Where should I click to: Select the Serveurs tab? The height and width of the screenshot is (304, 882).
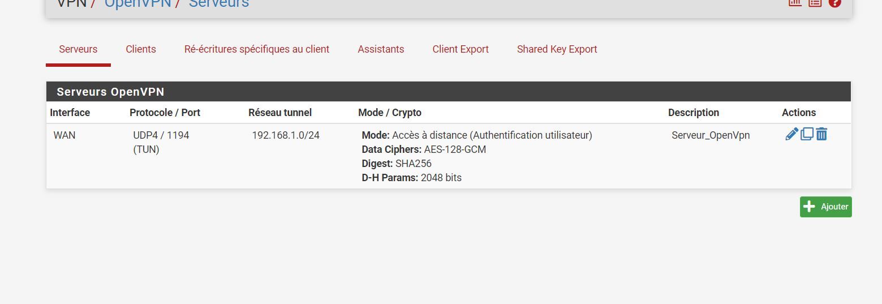coord(78,49)
